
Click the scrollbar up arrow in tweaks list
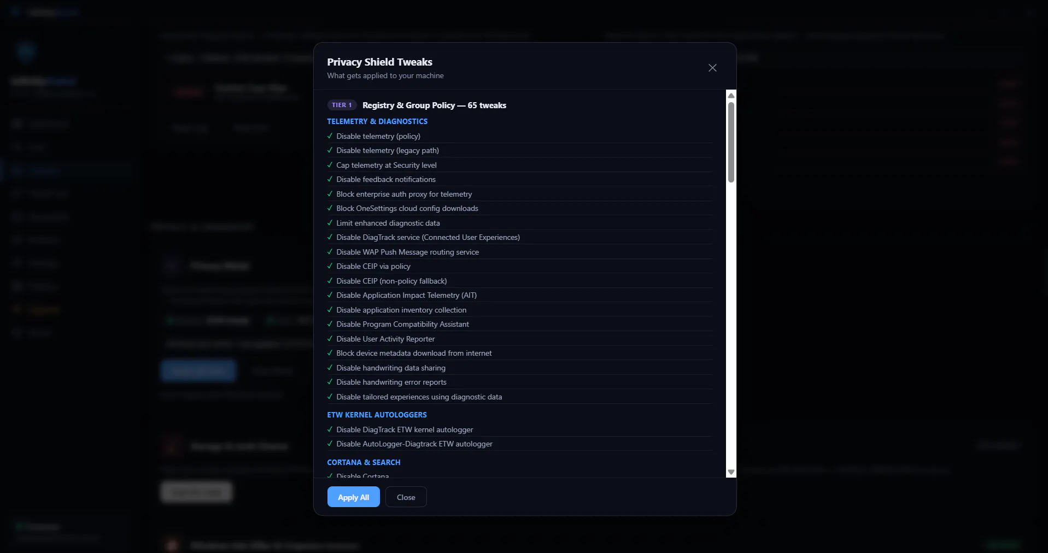click(x=731, y=96)
